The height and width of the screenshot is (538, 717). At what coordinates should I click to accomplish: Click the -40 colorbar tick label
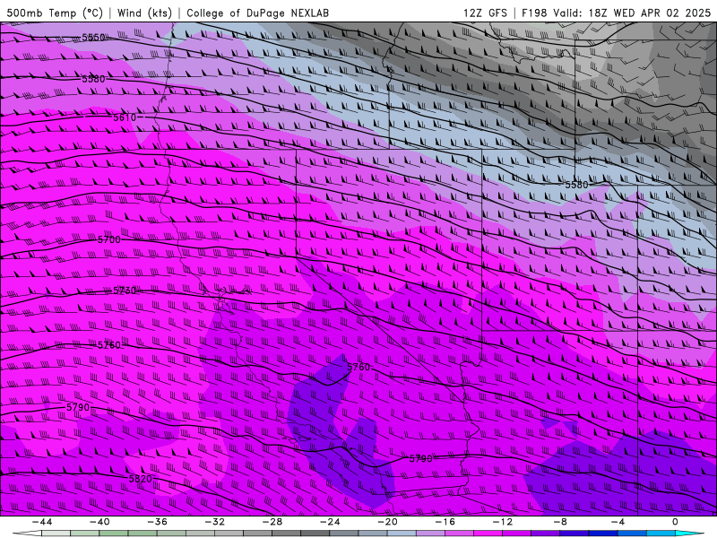(x=99, y=522)
